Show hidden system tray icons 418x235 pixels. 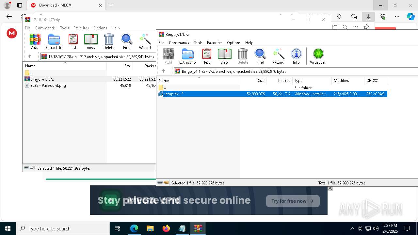pyautogui.click(x=352, y=228)
